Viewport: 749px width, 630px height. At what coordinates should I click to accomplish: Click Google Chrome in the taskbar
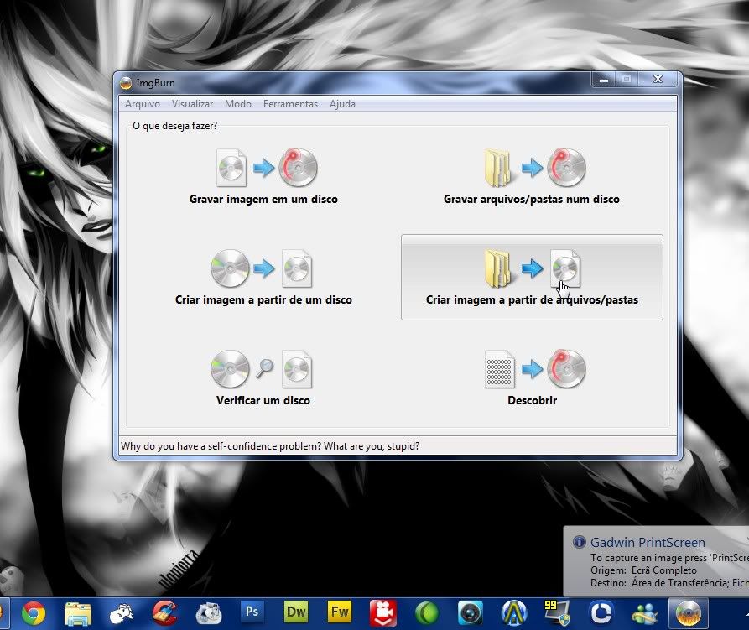(x=34, y=612)
